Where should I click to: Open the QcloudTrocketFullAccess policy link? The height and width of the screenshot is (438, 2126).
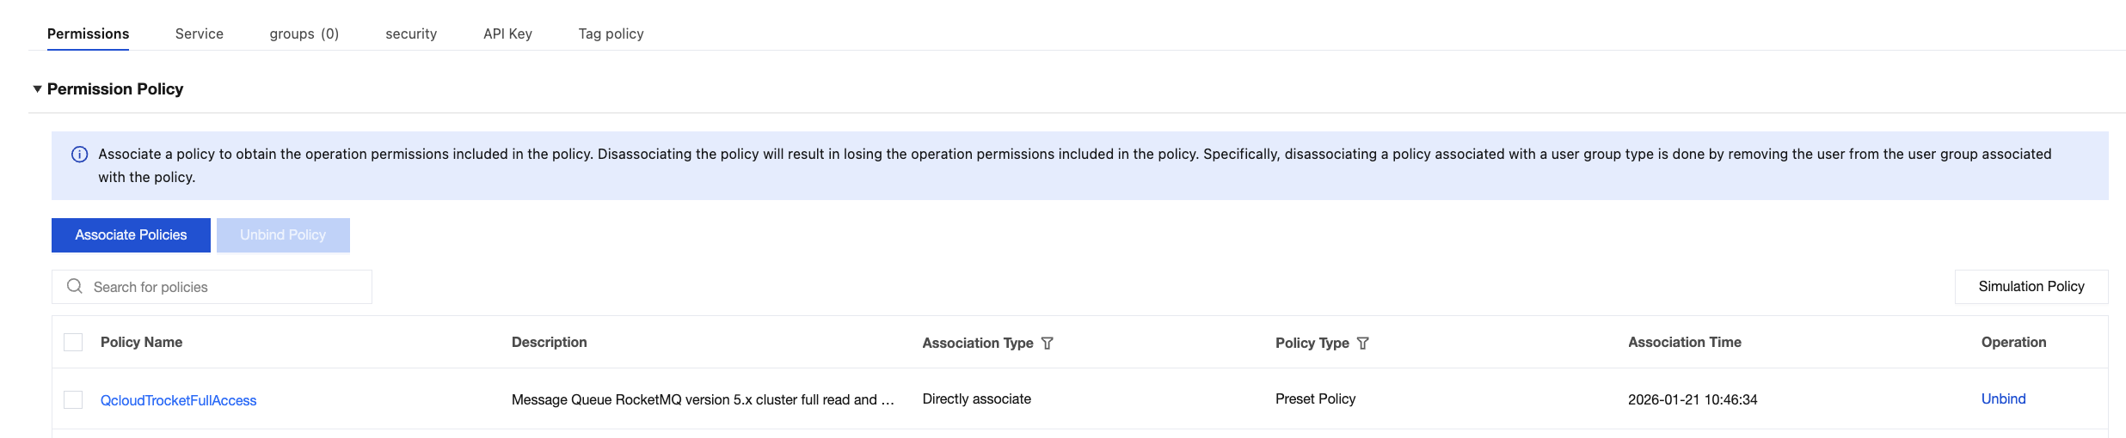coord(178,400)
